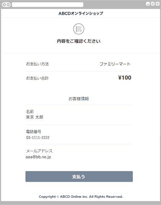Click the email address aaa@bb.ne.jp

38,157
